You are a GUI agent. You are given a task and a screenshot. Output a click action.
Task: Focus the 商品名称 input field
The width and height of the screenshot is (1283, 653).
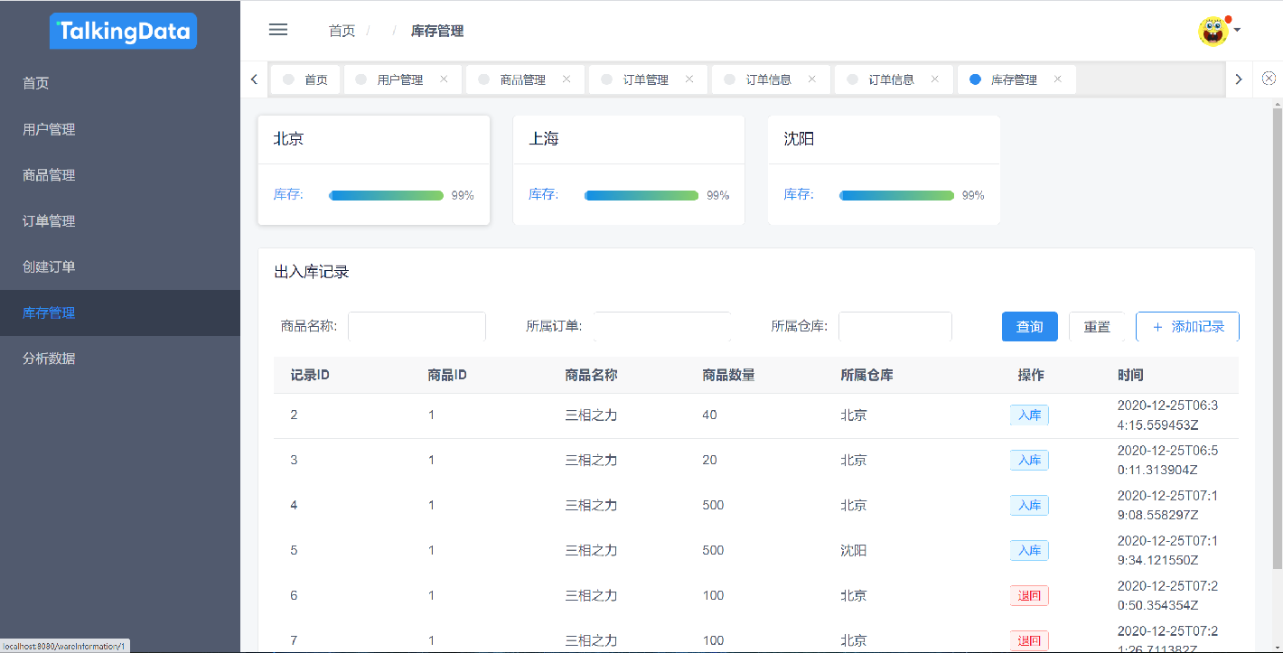417,326
